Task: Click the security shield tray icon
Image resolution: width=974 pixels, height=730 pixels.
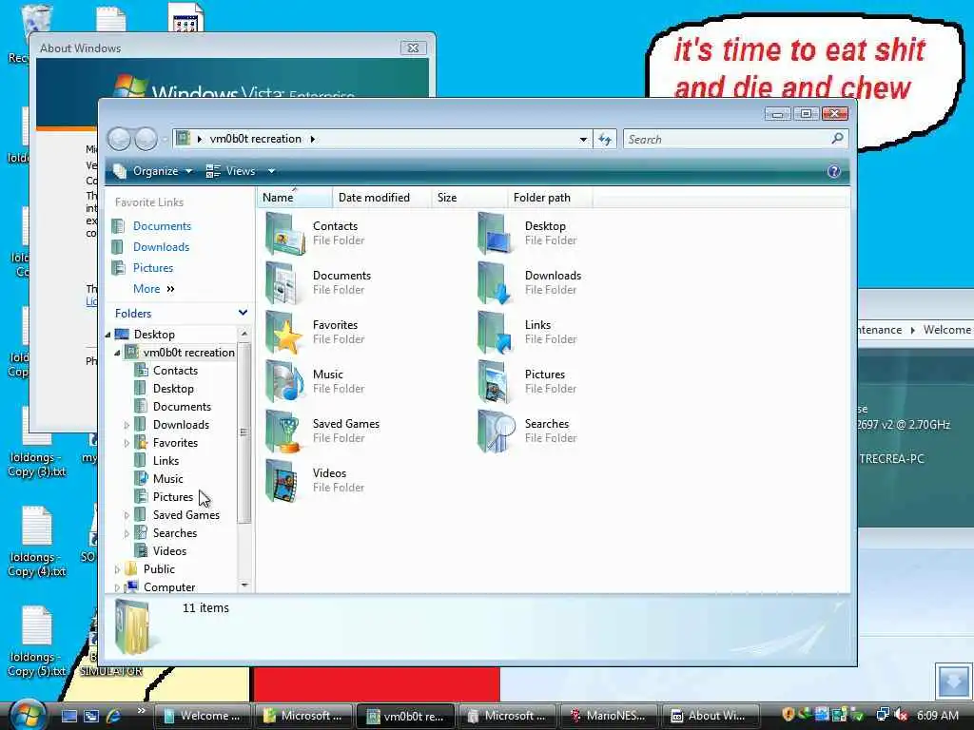Action: click(788, 715)
